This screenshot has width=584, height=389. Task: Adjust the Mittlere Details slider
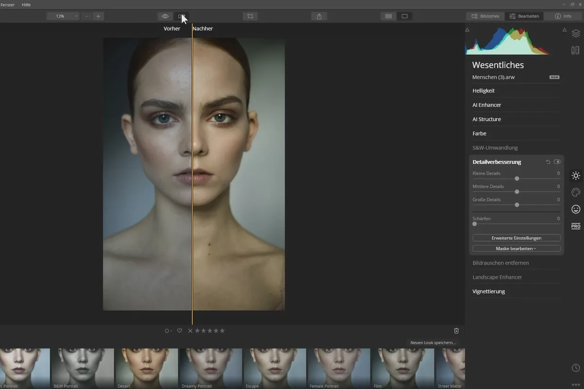tap(516, 192)
